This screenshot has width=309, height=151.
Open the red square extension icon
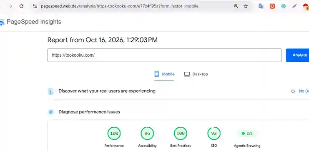click(x=272, y=6)
